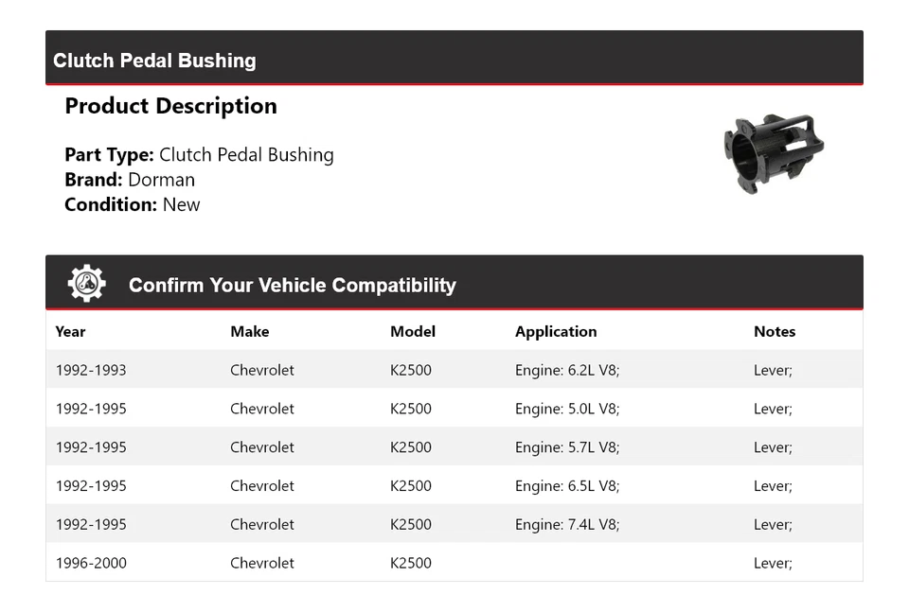
Task: Click the Year column header
Action: tap(70, 331)
